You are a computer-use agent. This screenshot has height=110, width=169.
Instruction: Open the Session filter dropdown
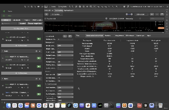(65, 74)
